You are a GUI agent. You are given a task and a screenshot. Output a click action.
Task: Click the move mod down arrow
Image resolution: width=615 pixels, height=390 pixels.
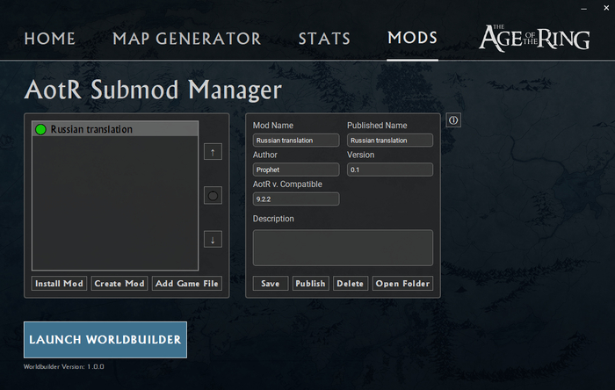pyautogui.click(x=213, y=239)
